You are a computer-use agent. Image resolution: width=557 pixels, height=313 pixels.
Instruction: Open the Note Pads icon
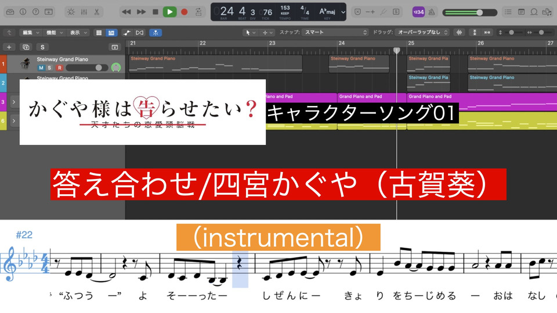pyautogui.click(x=521, y=12)
